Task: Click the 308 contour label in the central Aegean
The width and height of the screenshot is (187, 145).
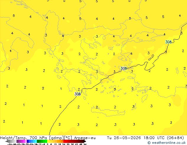Action: [x=124, y=68]
